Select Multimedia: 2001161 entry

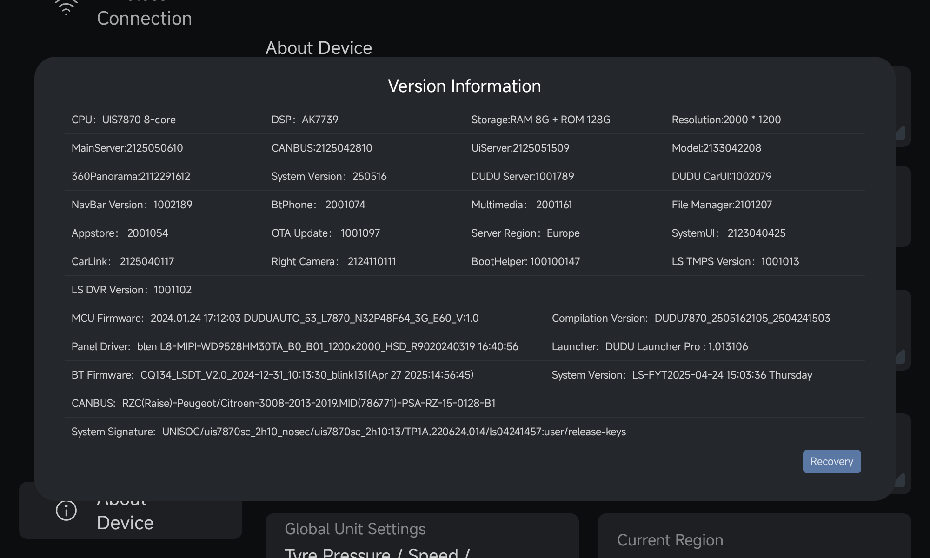coord(522,205)
